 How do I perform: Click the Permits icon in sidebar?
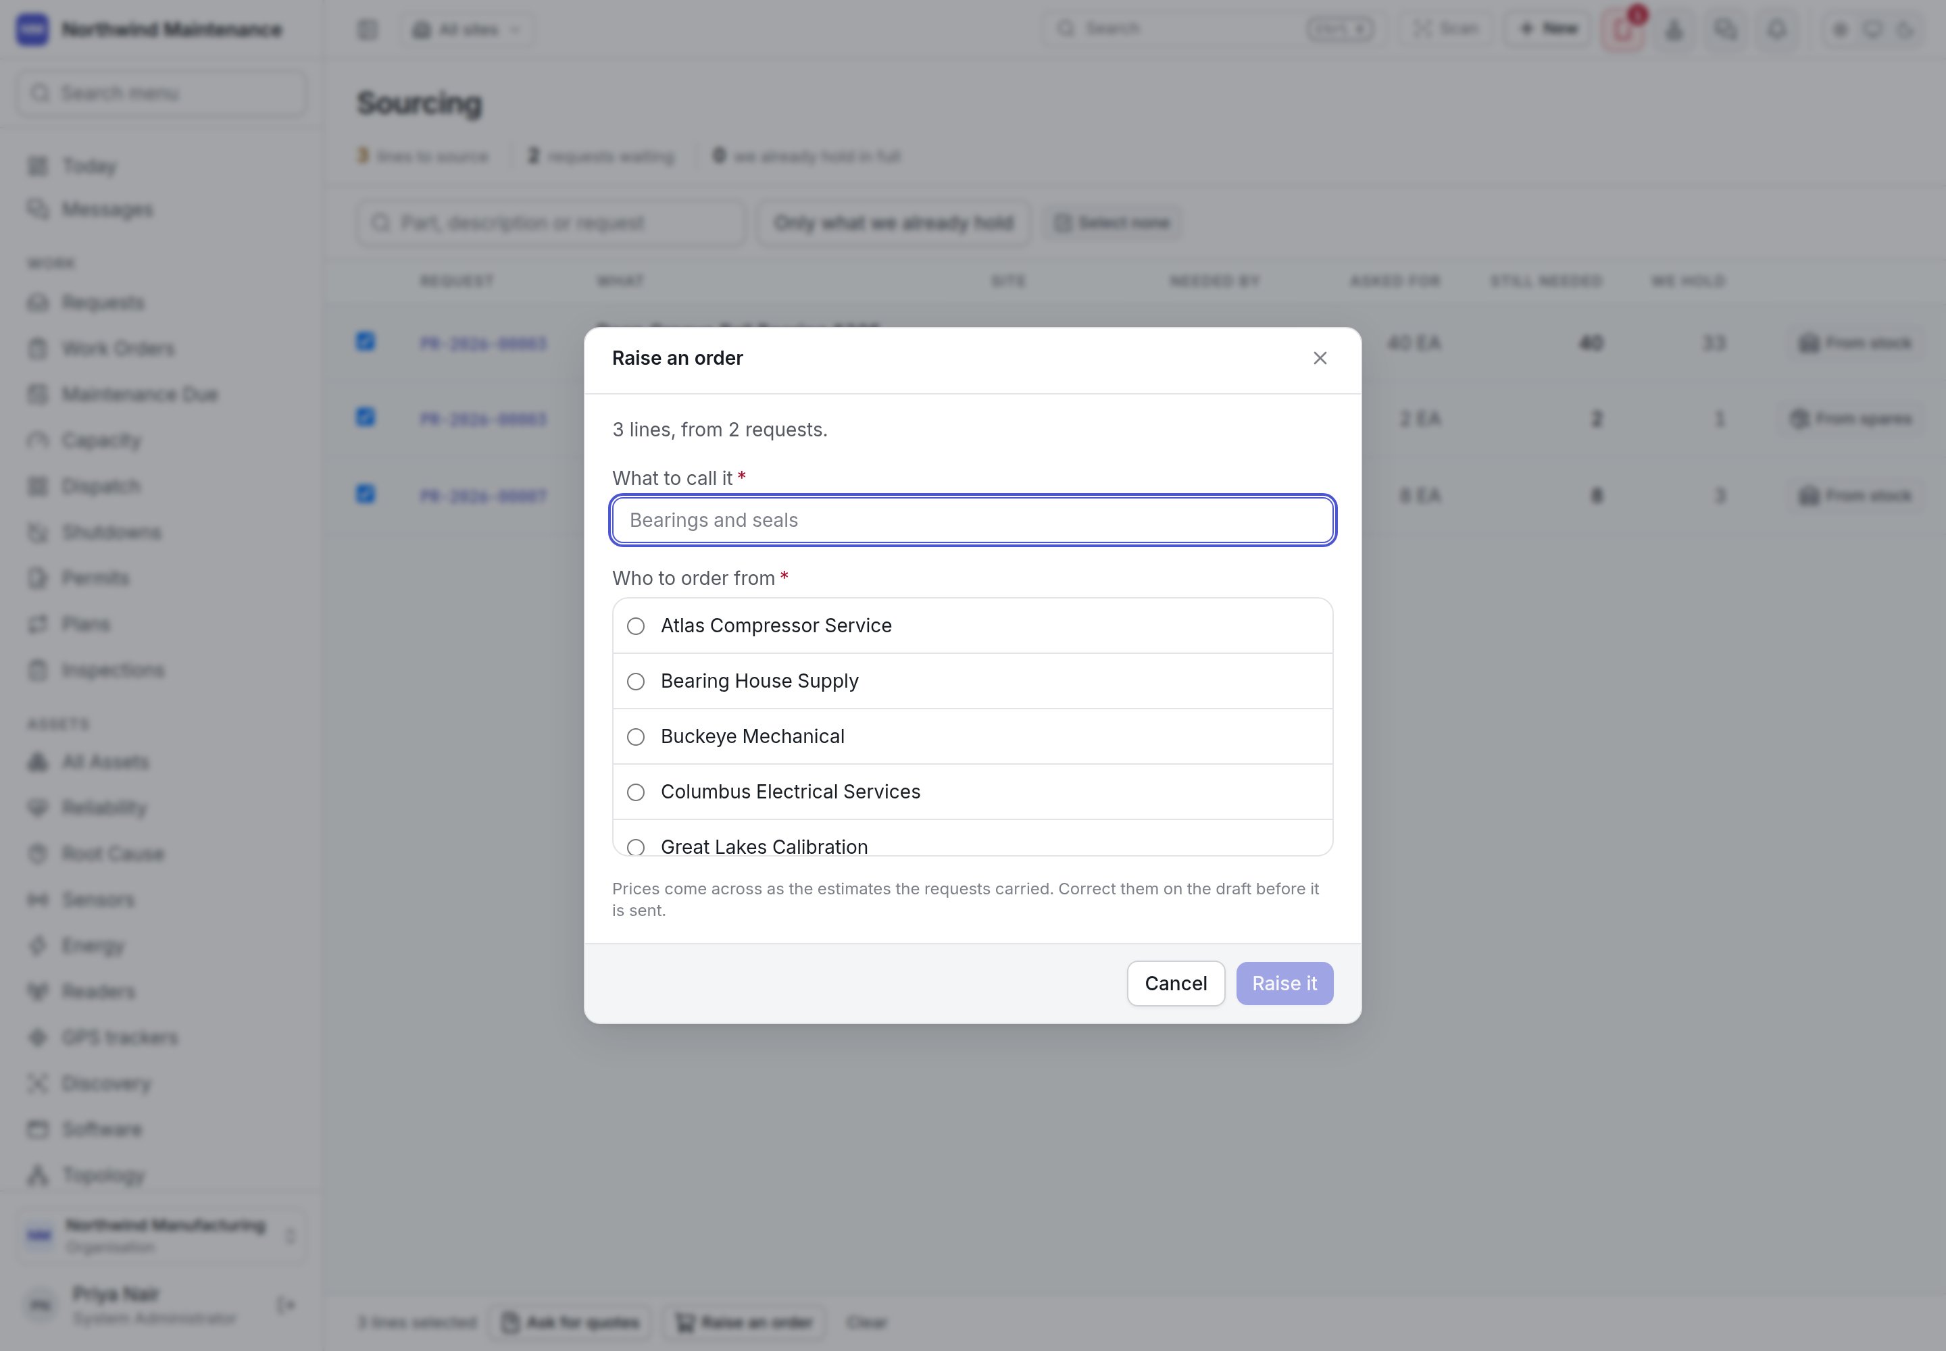point(37,578)
